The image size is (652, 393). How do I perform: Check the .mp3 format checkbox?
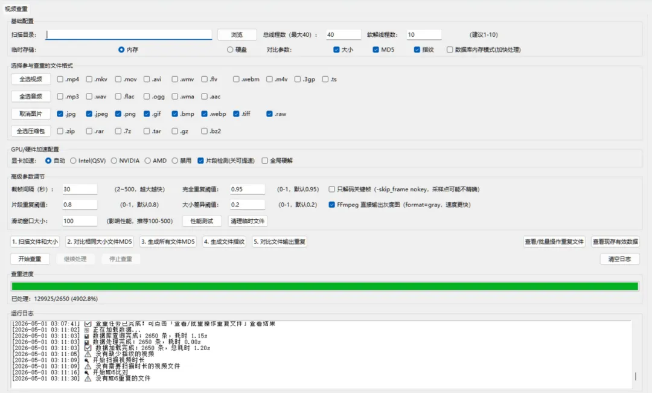point(60,97)
